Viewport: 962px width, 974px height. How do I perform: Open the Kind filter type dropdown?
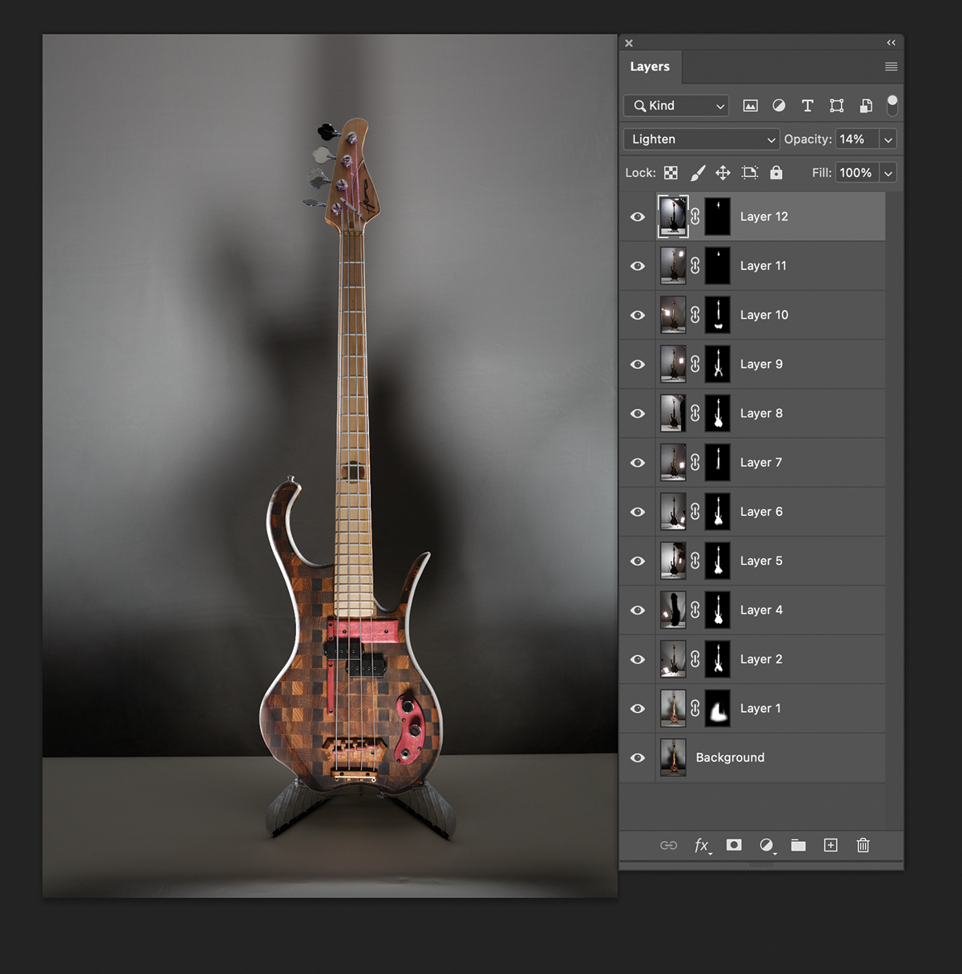tap(676, 106)
